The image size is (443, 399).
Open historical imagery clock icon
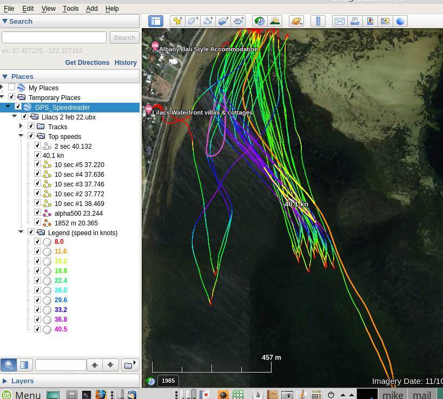260,21
